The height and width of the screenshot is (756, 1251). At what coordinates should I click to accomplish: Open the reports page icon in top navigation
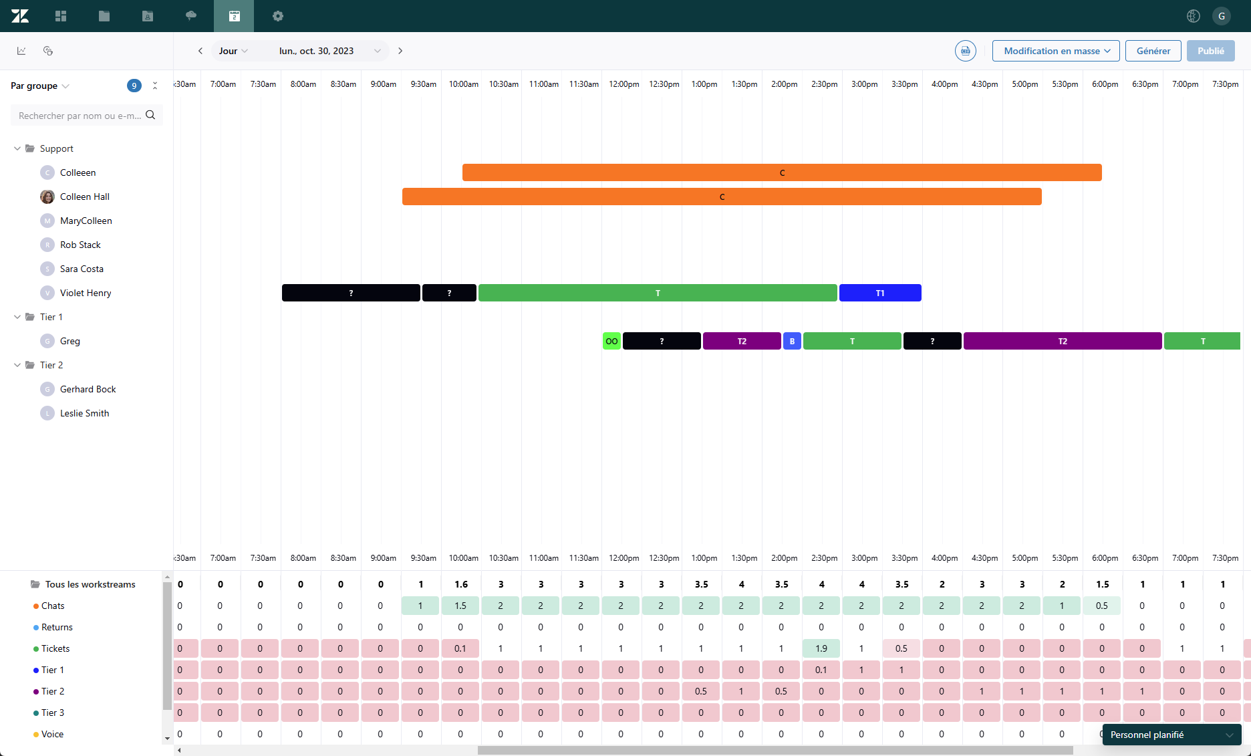pos(148,16)
